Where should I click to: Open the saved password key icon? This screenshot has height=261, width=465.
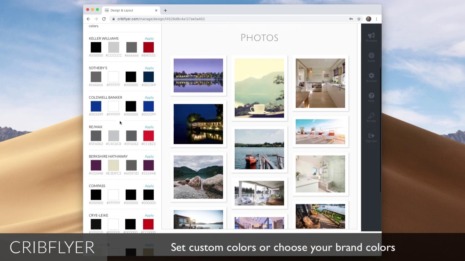(x=351, y=19)
